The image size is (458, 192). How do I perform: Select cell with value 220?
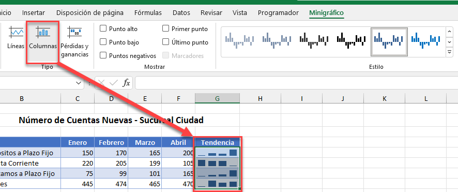pos(78,163)
